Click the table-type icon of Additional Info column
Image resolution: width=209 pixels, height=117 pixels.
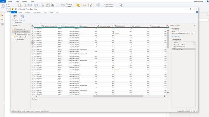click(116, 26)
